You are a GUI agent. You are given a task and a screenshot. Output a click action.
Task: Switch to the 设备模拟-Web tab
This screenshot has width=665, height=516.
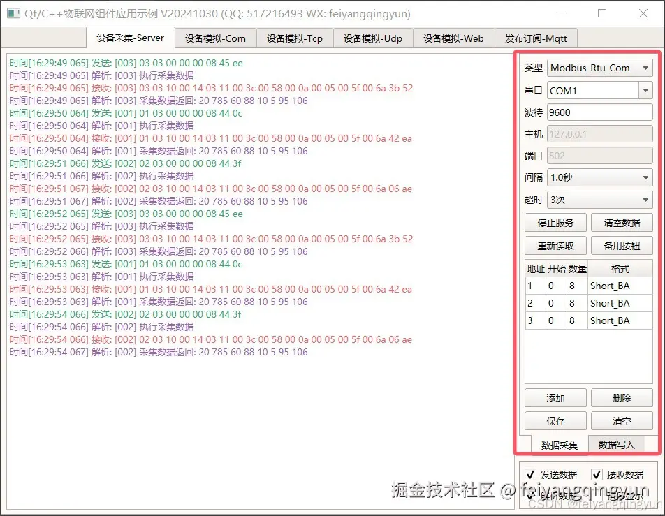(453, 38)
